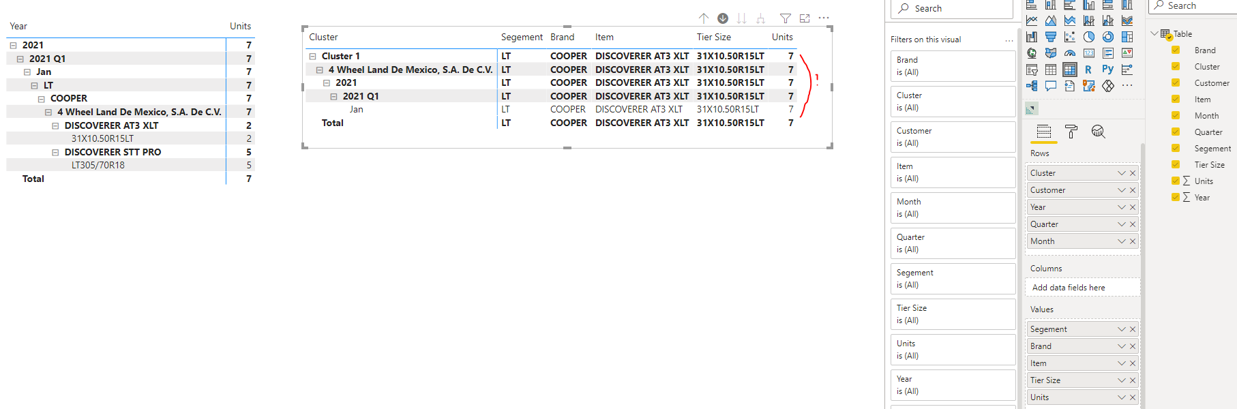Open more options for Filters on this visual

[1009, 40]
